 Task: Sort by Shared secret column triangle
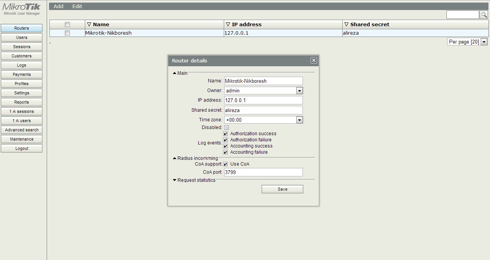[x=346, y=24]
